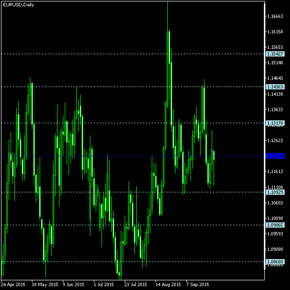Select the 1.14363 horizontal line label
Viewport: 290px width, 290px height.
coord(275,87)
